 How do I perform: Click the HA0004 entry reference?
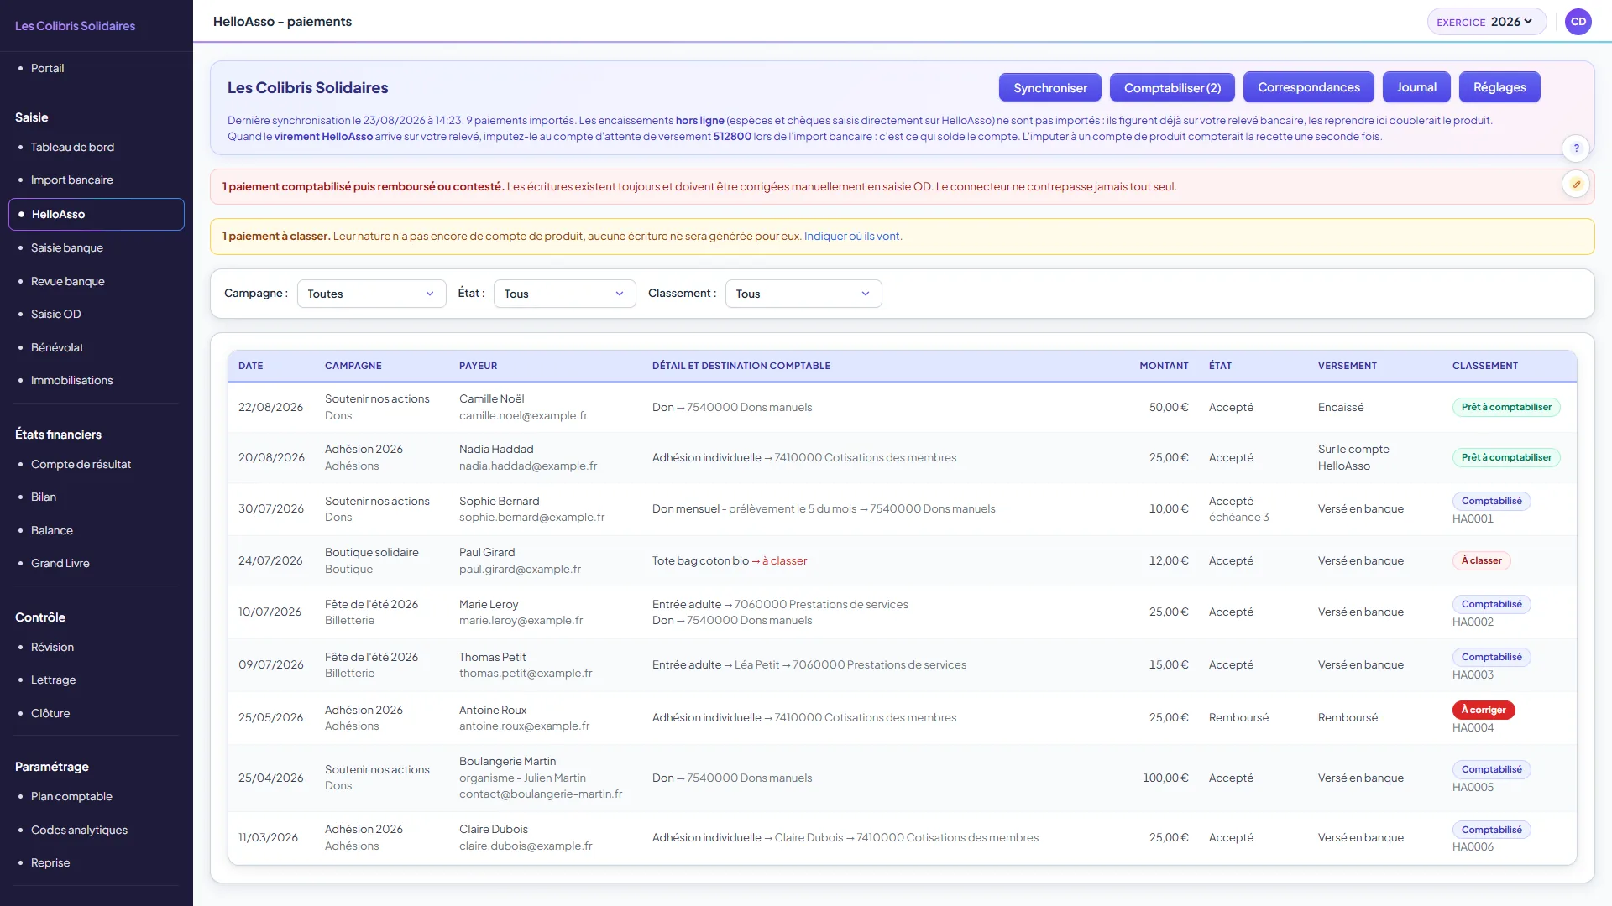pos(1473,727)
